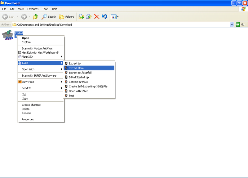This screenshot has height=178, width=248.
Task: Click the Burn4Free icon in menu
Action: pos(20,82)
